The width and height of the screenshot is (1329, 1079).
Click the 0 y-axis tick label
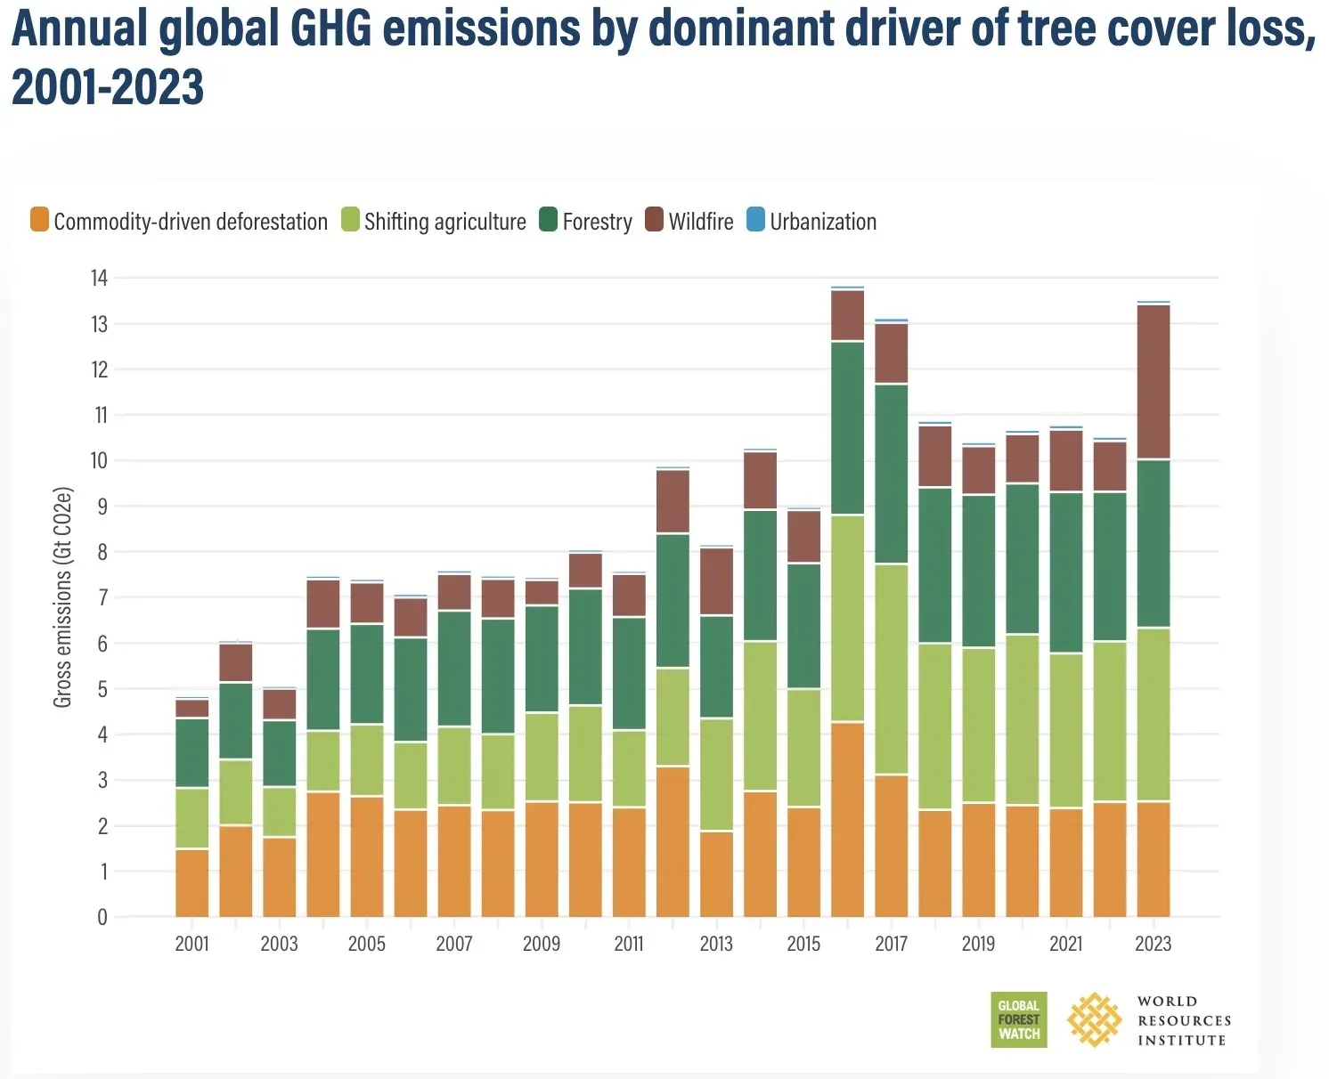pos(102,917)
